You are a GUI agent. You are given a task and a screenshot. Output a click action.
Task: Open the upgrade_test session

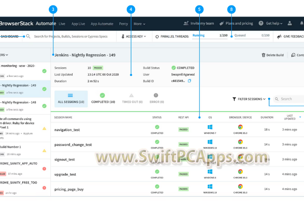point(65,174)
